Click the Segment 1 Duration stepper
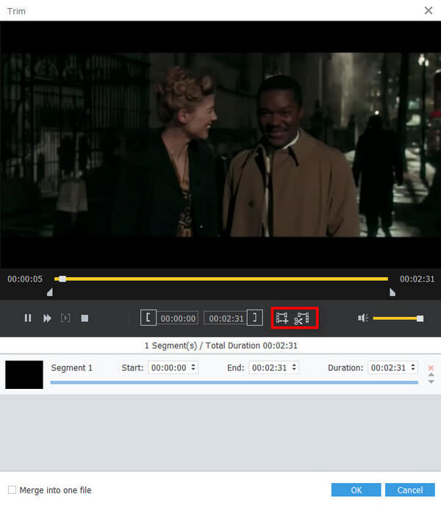Image resolution: width=441 pixels, height=508 pixels. pyautogui.click(x=413, y=368)
